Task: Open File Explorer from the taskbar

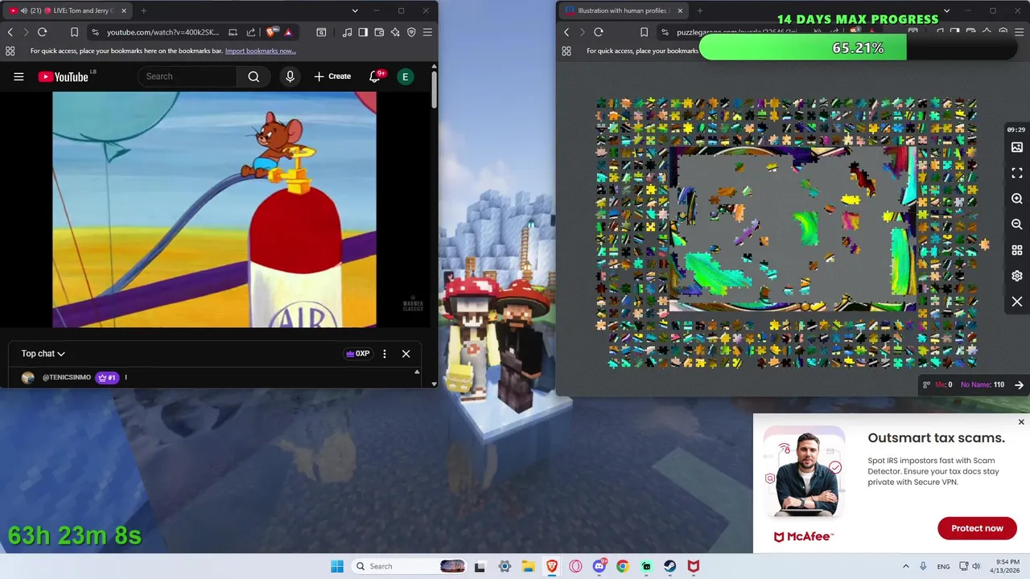Action: click(528, 566)
